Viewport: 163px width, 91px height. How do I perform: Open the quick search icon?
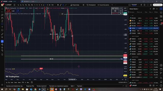(141, 5)
